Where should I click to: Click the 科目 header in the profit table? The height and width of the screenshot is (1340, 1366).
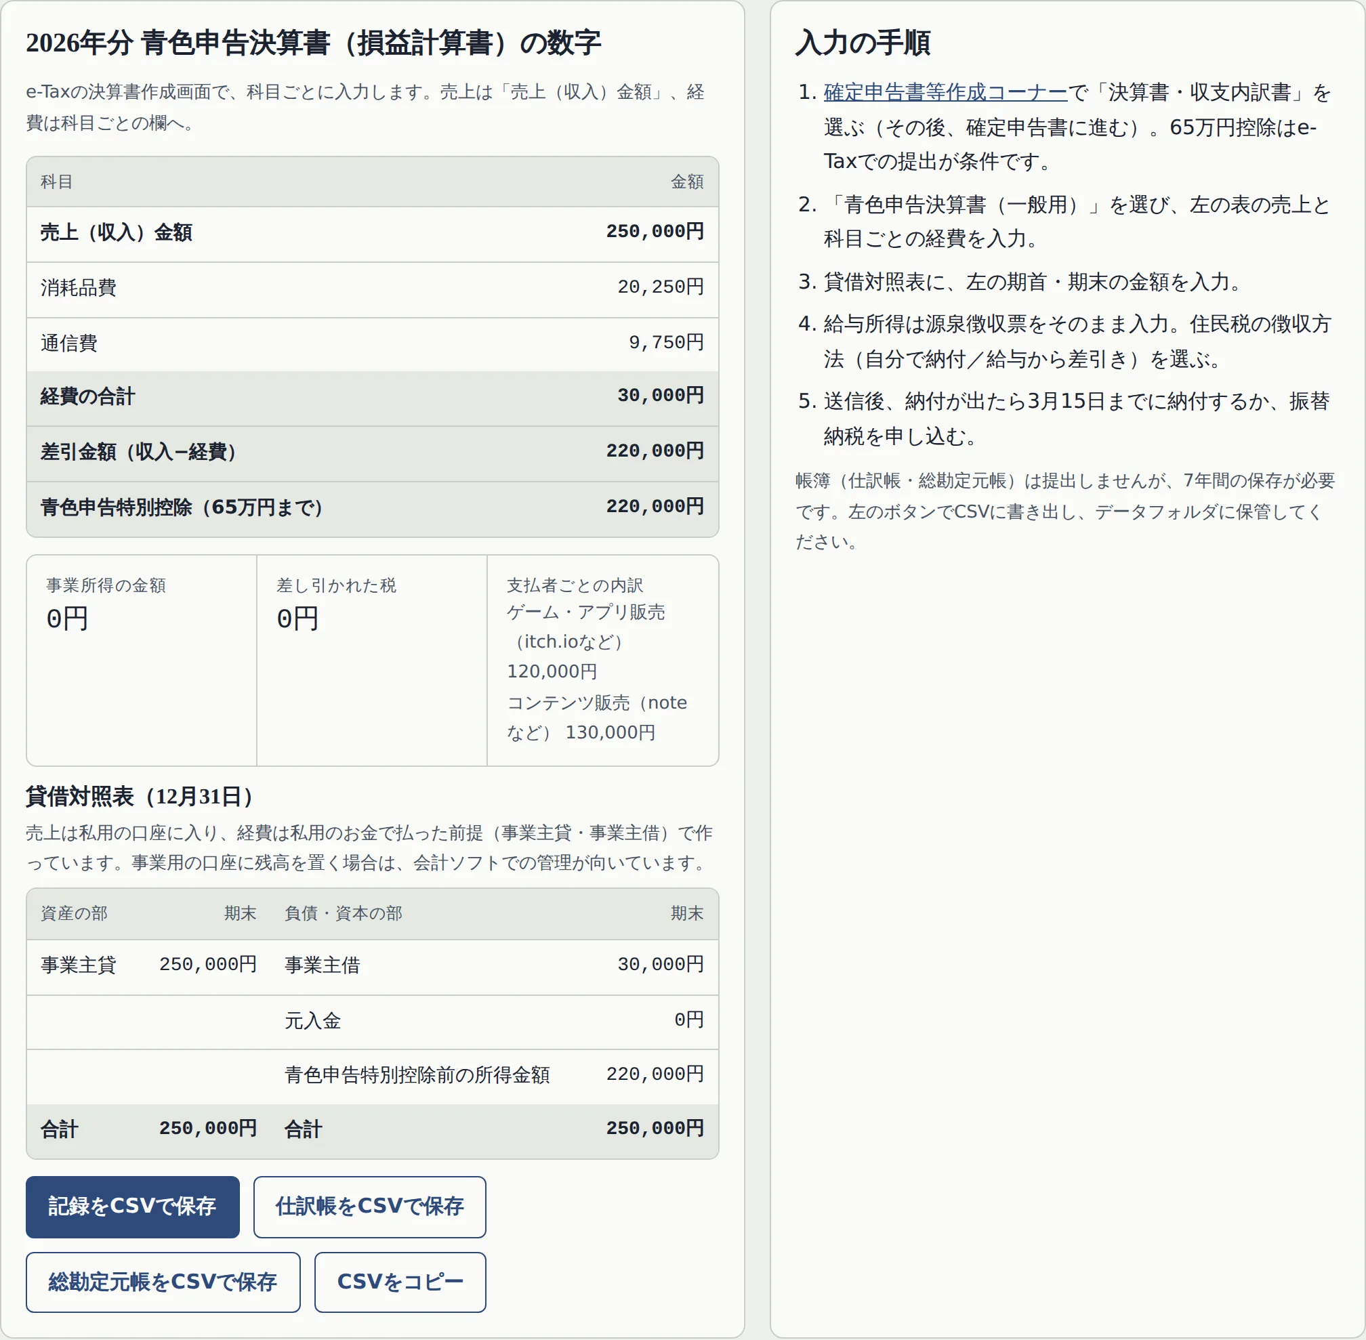(56, 182)
